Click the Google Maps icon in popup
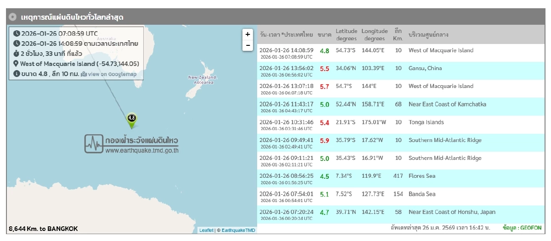The width and height of the screenshot is (551, 241). pos(84,74)
